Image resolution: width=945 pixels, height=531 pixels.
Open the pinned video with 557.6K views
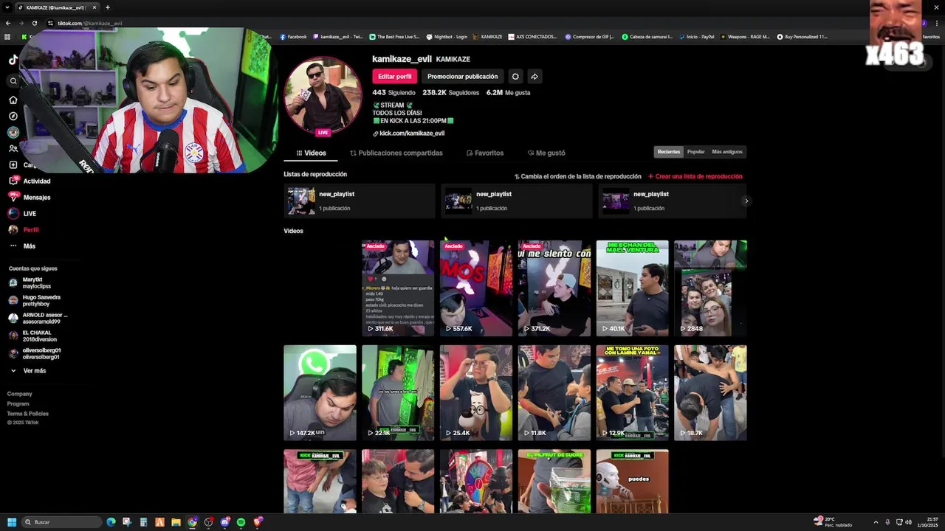(476, 288)
